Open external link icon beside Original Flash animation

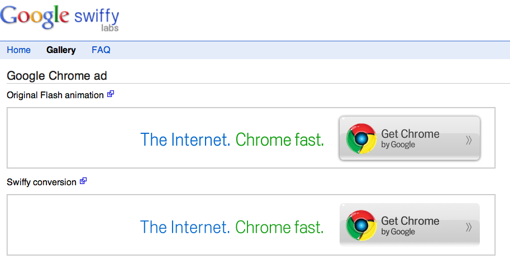[x=111, y=94]
